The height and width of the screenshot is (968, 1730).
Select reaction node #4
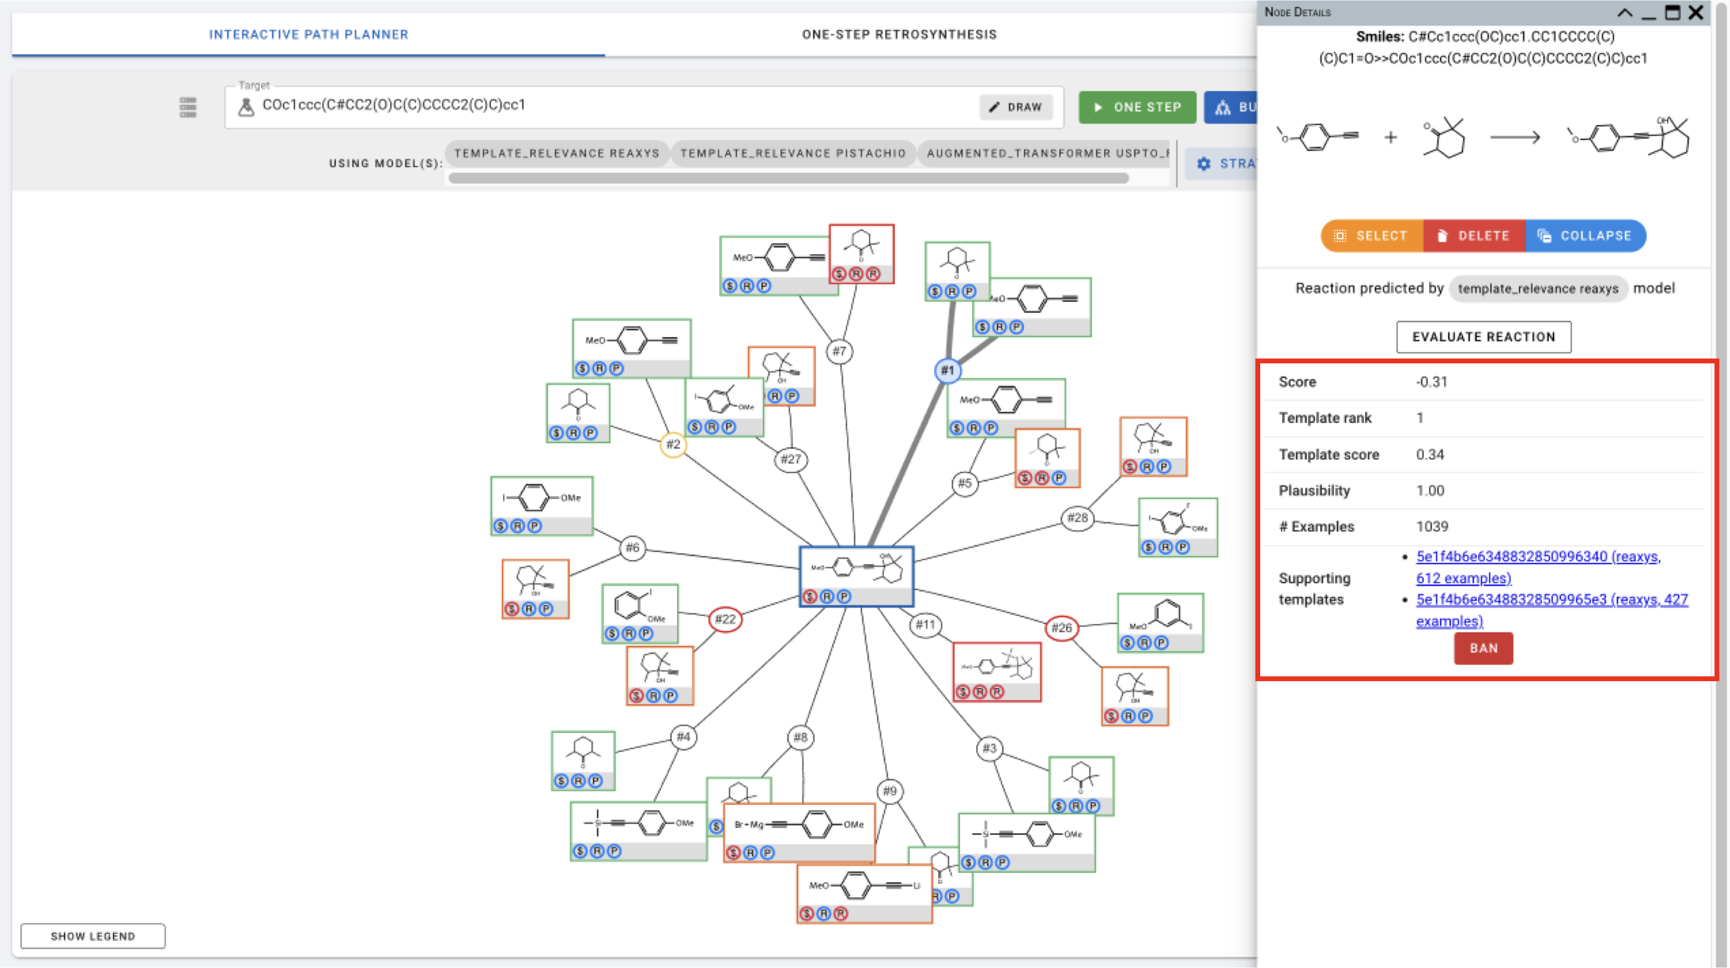(x=684, y=737)
